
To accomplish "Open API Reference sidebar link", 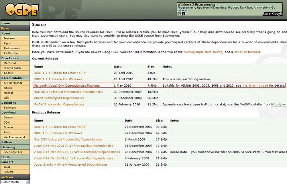I will [x=13, y=83].
